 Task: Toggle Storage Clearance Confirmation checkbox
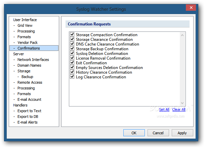click(72, 39)
